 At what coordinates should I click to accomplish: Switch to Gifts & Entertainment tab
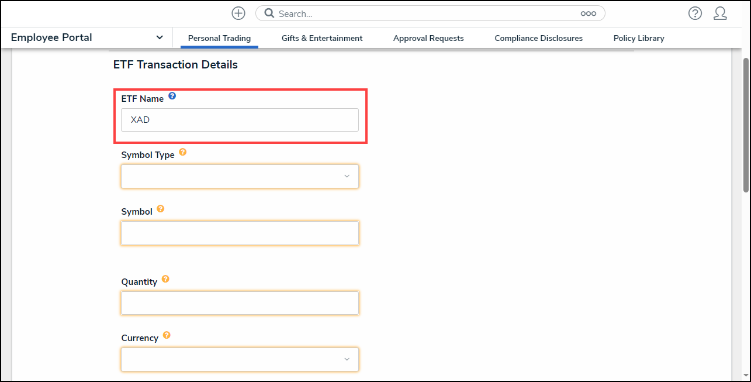click(x=322, y=38)
